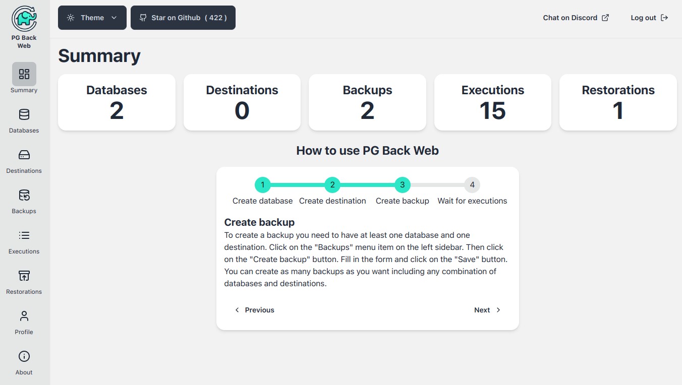Click the Theme dropdown chevron arrow
Viewport: 682px width, 385px height.
[114, 18]
